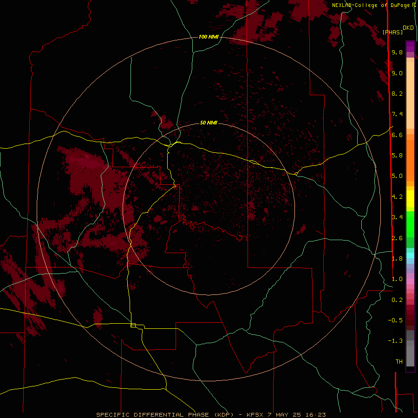Viewport: 418px width, 418px height.
Task: Click the SPECIFIC DIFFERENTIAL PHASE (KDP) caption
Action: [165, 415]
